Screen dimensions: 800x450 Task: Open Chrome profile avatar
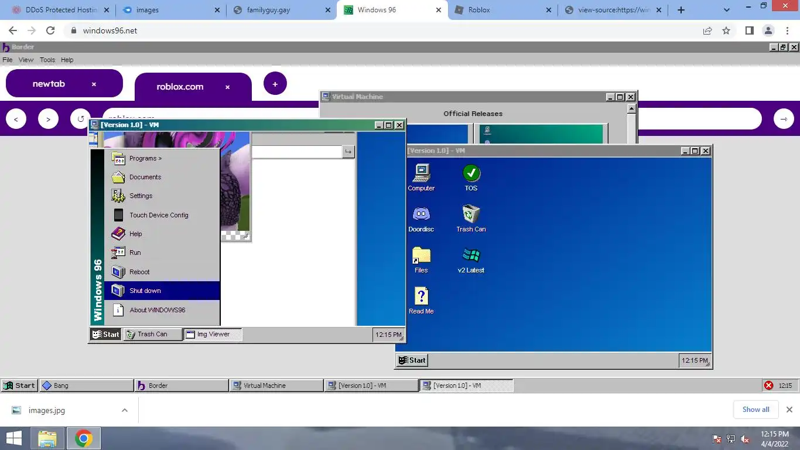click(768, 30)
